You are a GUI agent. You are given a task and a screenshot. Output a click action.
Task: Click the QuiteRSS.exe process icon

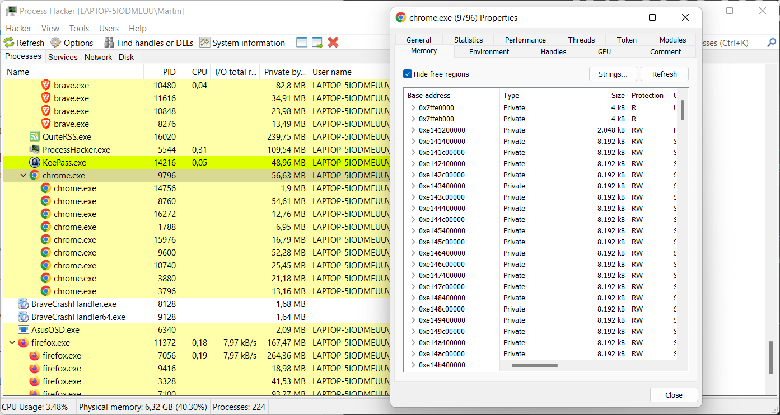point(35,137)
